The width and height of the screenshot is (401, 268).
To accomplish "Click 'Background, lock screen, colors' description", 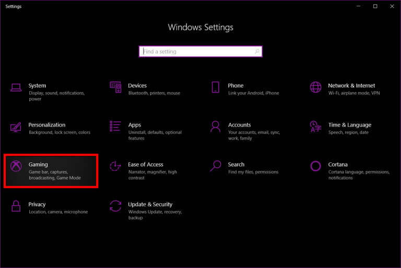I will [60, 132].
